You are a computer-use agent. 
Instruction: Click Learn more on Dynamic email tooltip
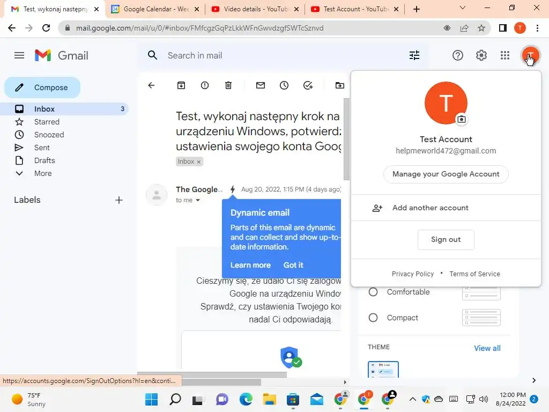(250, 265)
